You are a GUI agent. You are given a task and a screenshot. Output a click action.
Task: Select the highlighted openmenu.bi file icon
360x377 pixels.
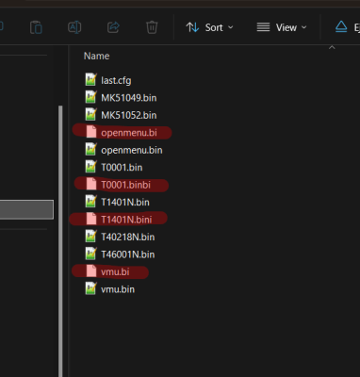click(91, 132)
